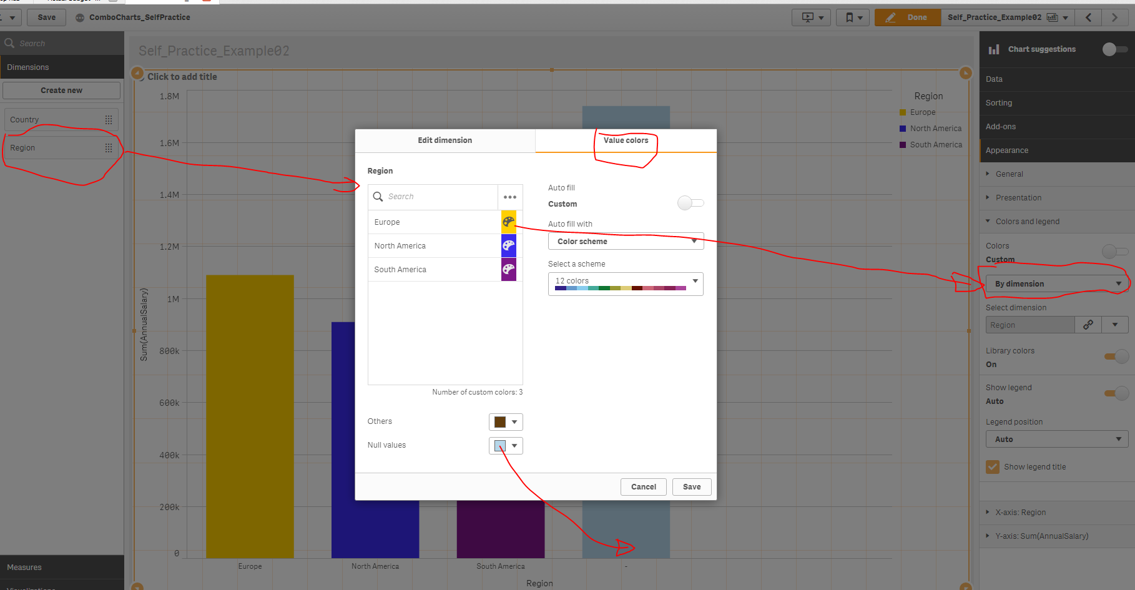Image resolution: width=1135 pixels, height=590 pixels.
Task: Click the presentation play icon in the toolbar
Action: pos(807,17)
